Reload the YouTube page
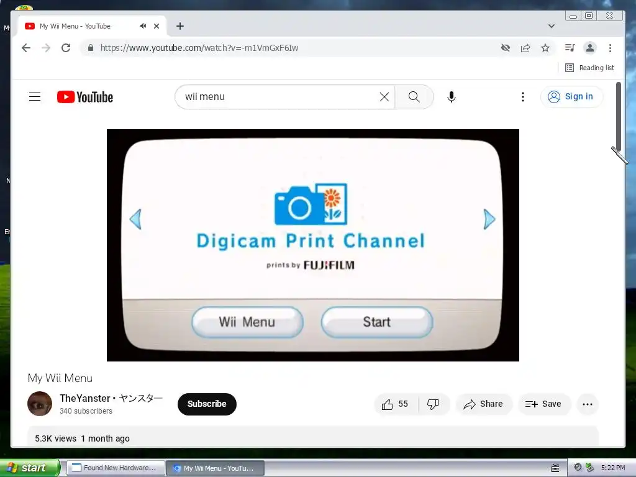The width and height of the screenshot is (636, 477). tap(66, 48)
